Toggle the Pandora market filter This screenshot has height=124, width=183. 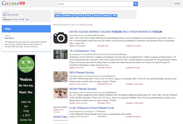point(97,16)
